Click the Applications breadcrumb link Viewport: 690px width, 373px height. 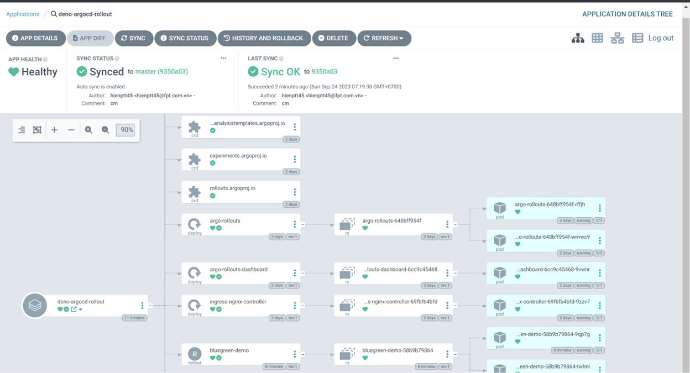tap(23, 14)
